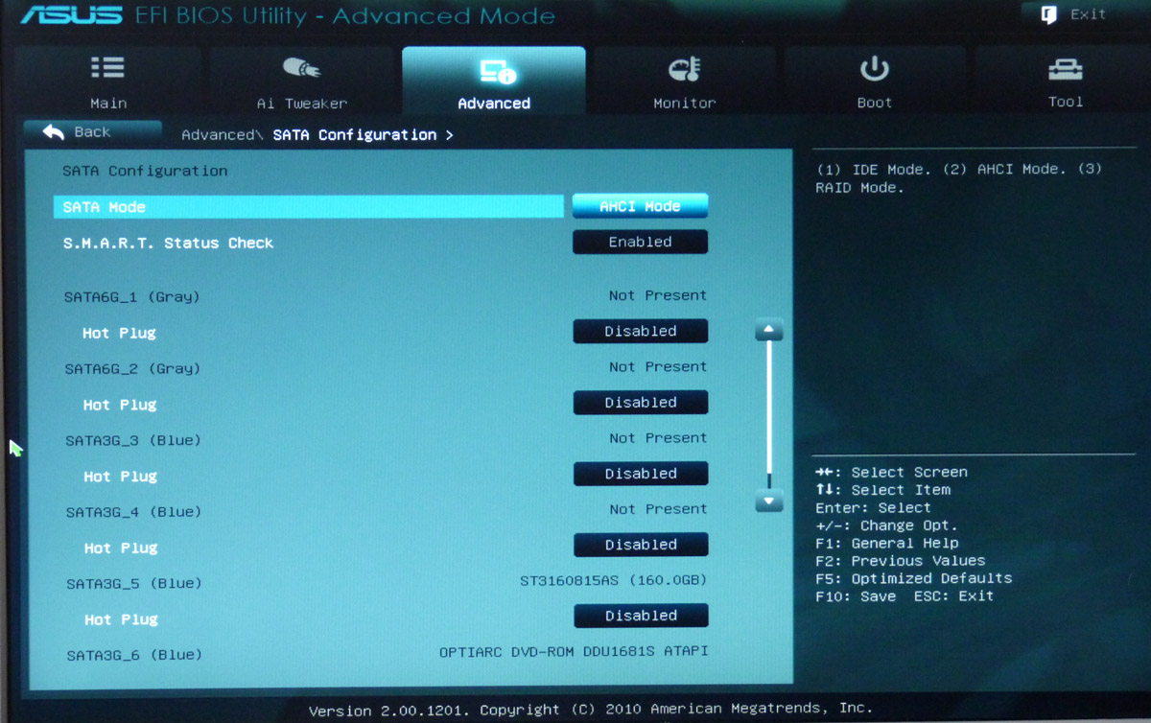Open the SATA Mode AHCI Mode dropdown
The image size is (1151, 723).
[x=640, y=206]
